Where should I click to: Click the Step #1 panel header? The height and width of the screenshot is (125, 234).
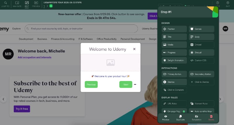[188, 12]
